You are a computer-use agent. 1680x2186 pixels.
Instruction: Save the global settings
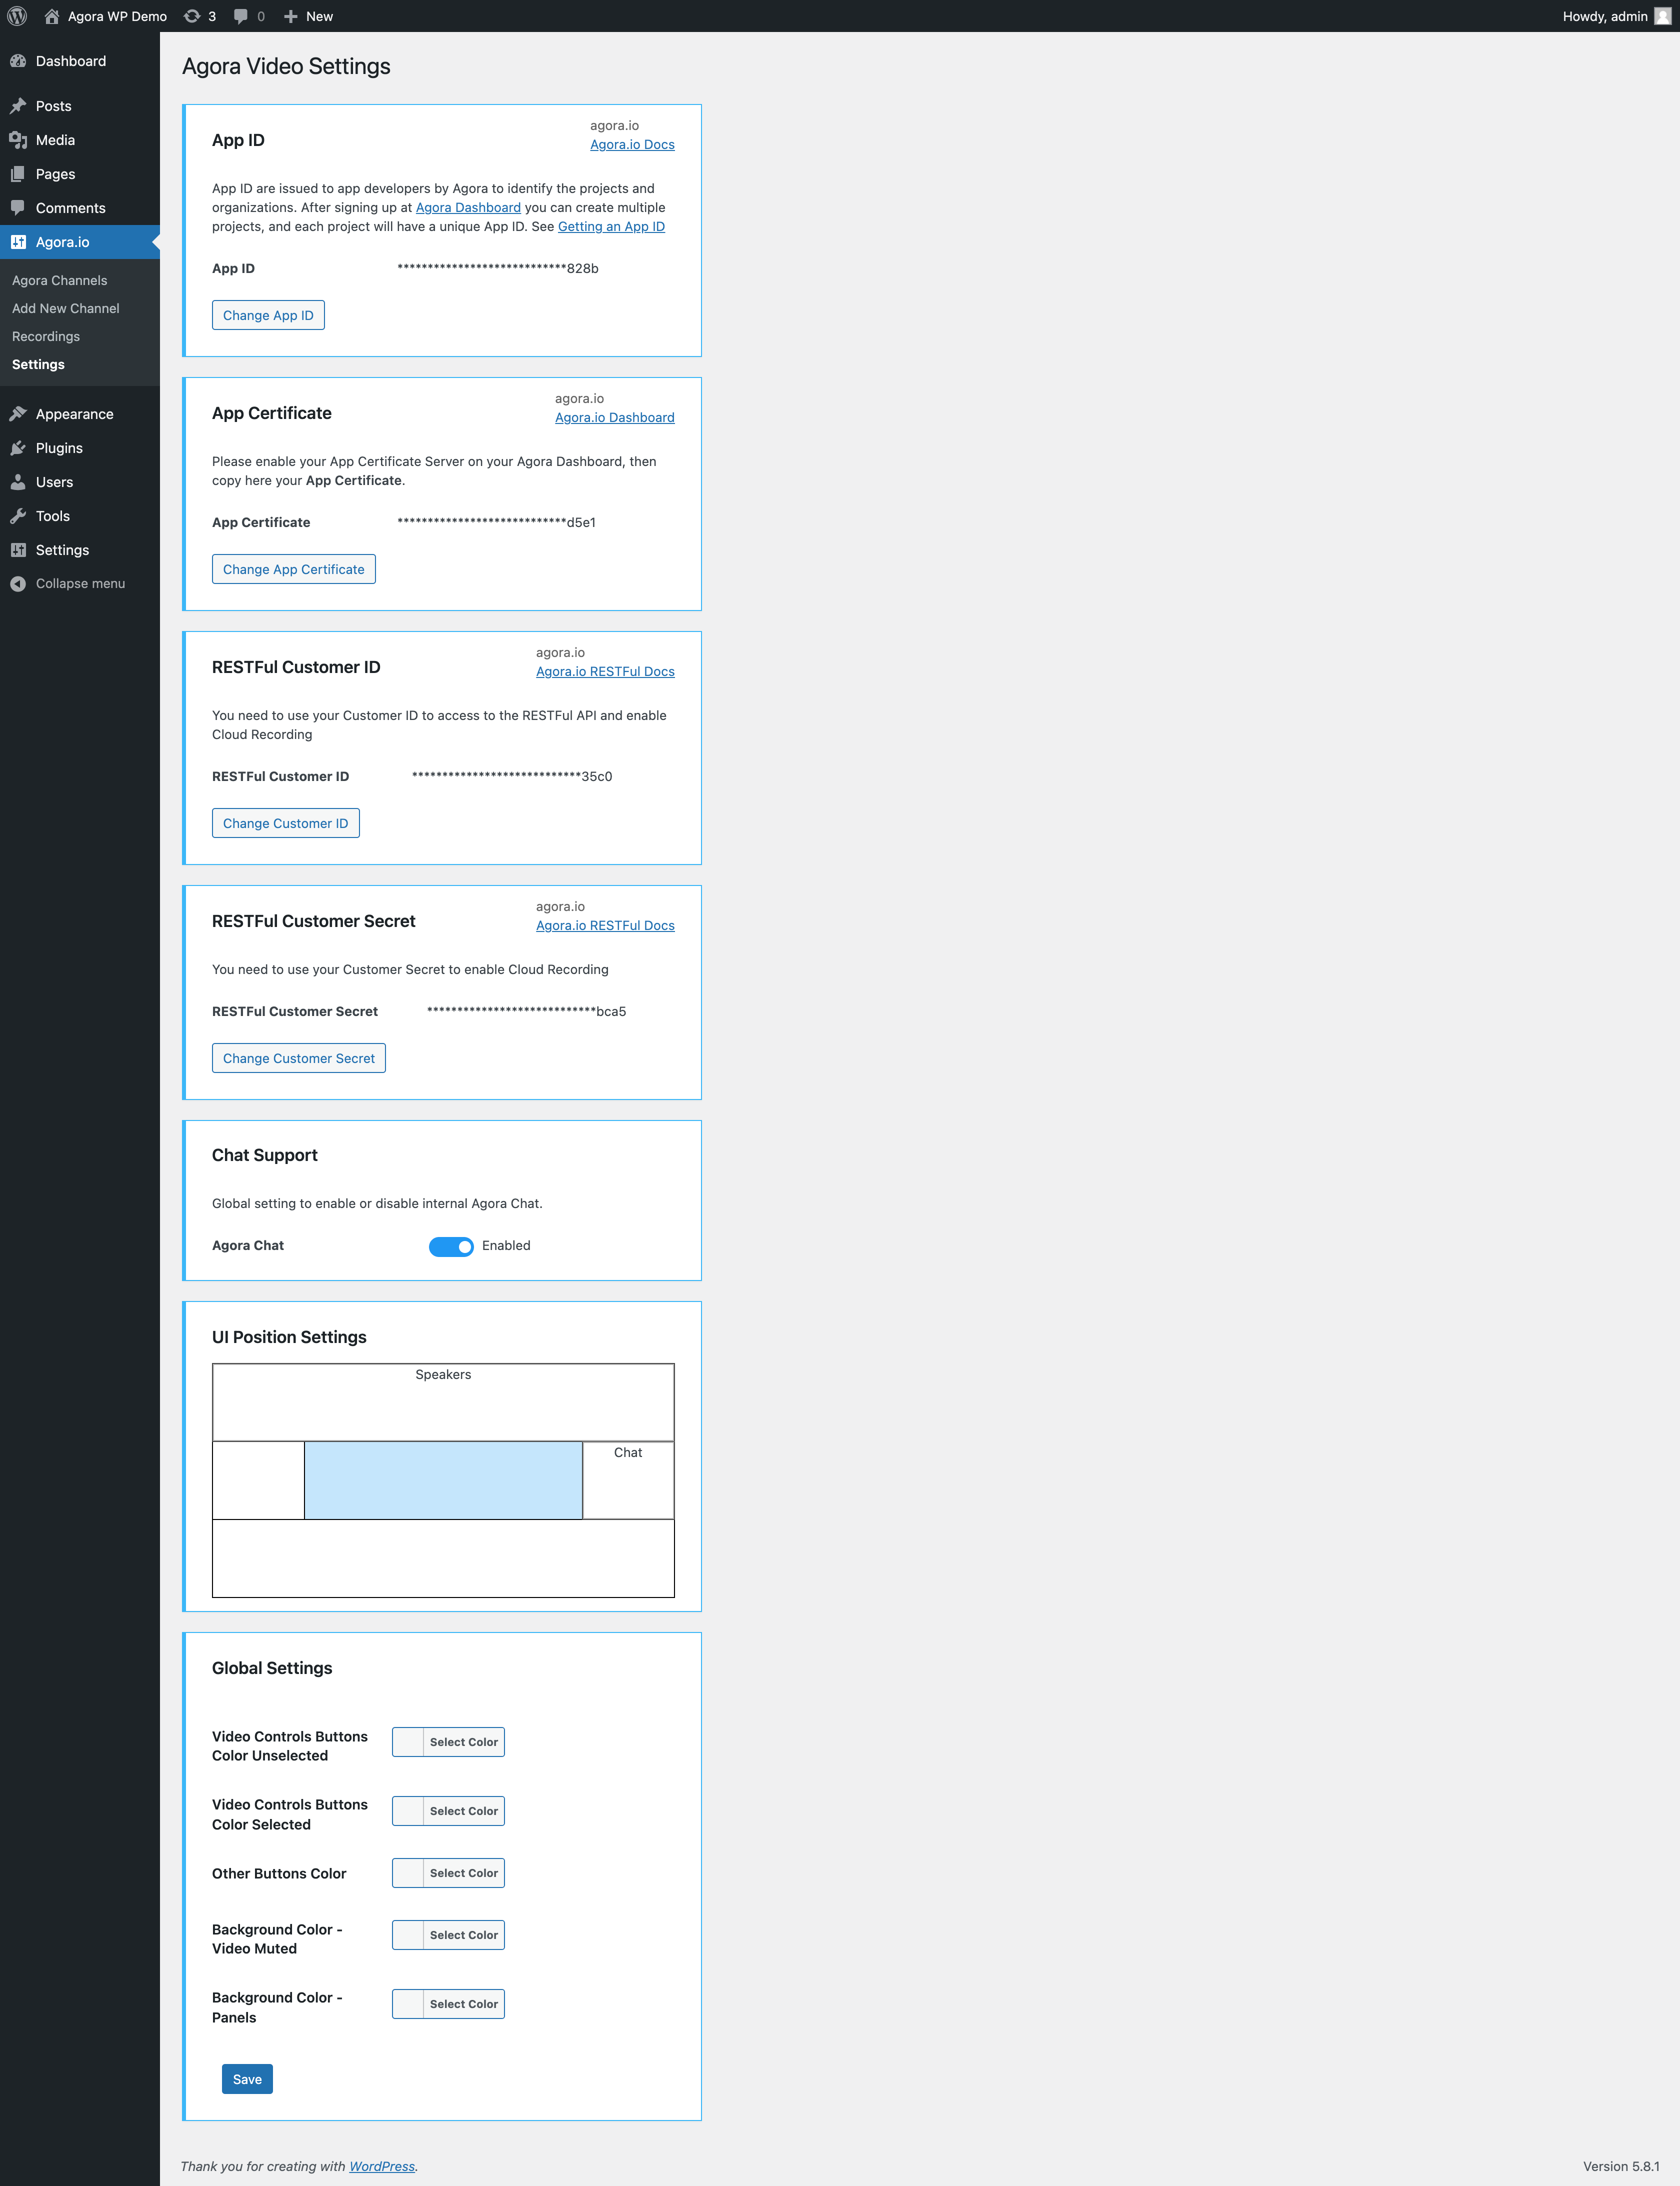tap(247, 2079)
